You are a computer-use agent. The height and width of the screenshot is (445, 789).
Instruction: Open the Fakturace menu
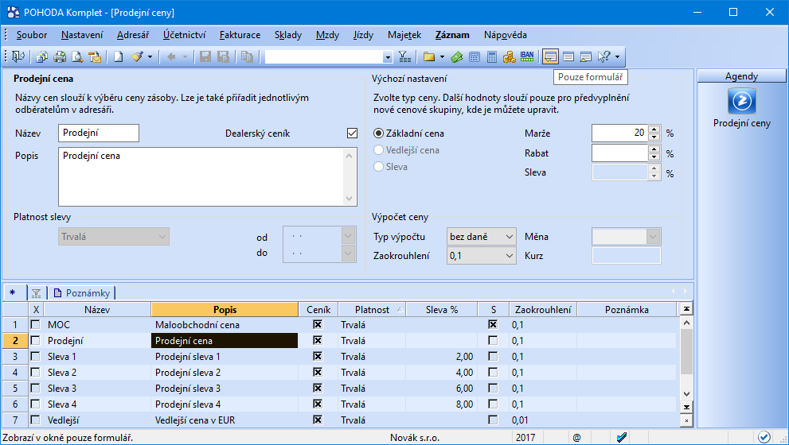(x=240, y=35)
